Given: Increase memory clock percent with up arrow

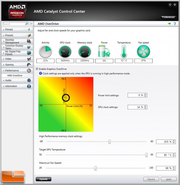Looking at the screenshot, I should (174, 141).
